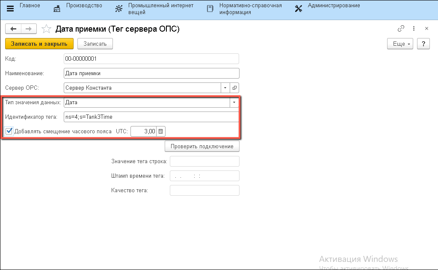The height and width of the screenshot is (270, 438).
Task: Click Записать и закрыть button
Action: [x=39, y=44]
